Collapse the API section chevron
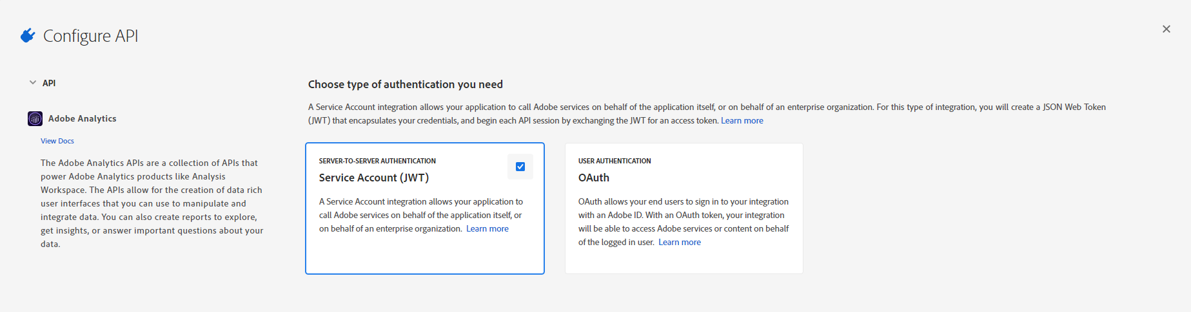Image resolution: width=1191 pixels, height=312 pixels. point(33,82)
